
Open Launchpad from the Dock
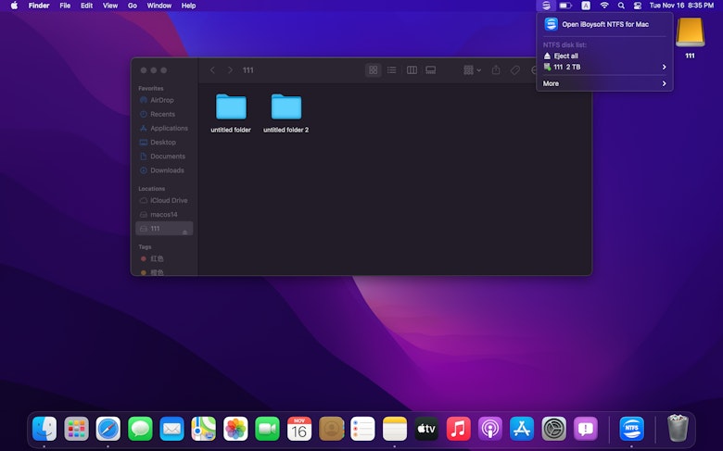pos(77,429)
